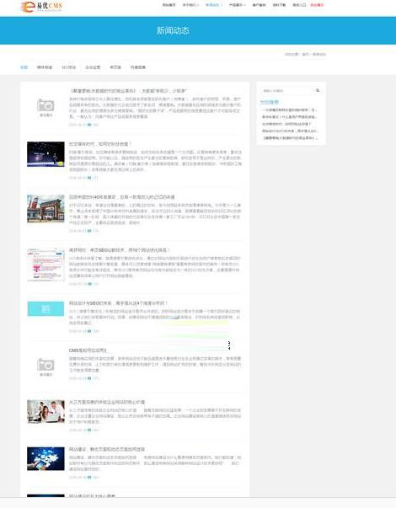Viewport: 396px width, 508px height.
Task: Open the 高手指南 SEO article title
Action: point(120,250)
